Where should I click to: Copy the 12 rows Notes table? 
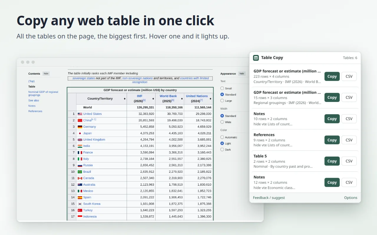click(332, 182)
